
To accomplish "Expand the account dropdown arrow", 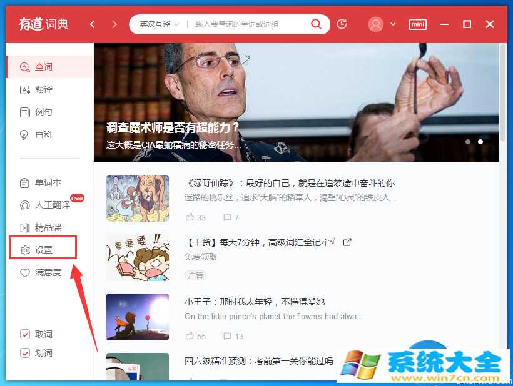I will [393, 24].
